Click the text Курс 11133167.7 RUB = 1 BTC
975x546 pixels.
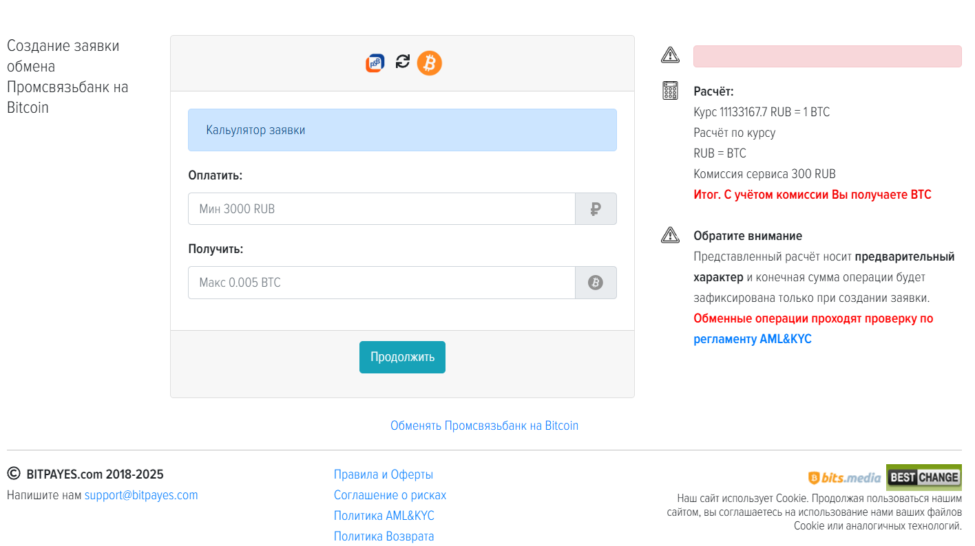(x=762, y=112)
